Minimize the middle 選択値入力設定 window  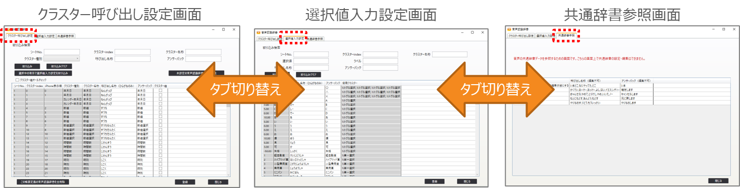462,32
